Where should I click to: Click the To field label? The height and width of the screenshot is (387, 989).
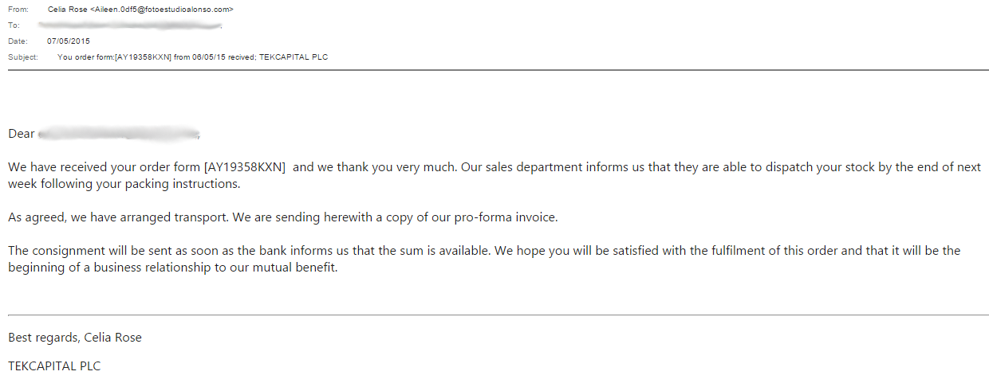pos(13,25)
